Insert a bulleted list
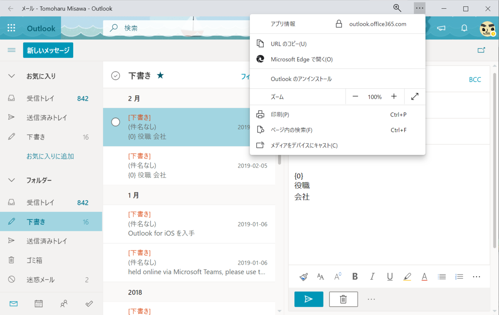 (x=442, y=277)
